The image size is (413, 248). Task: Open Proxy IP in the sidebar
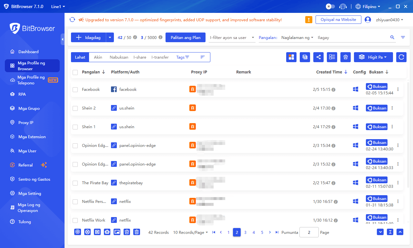pyautogui.click(x=26, y=122)
